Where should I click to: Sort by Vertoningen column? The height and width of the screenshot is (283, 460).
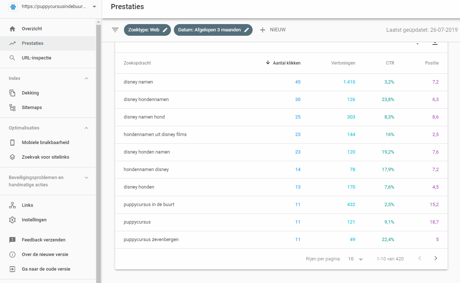pos(343,63)
